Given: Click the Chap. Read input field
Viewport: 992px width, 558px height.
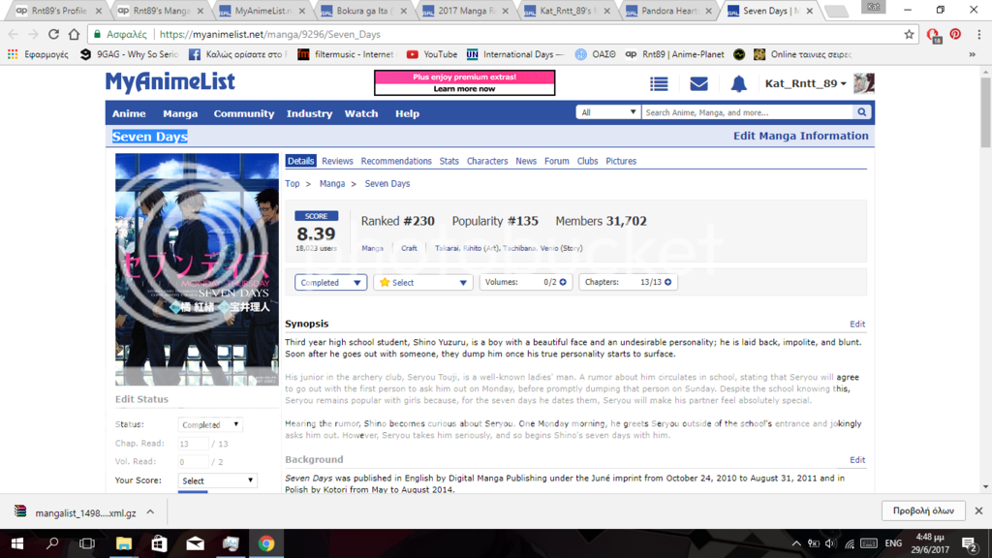Looking at the screenshot, I should point(193,444).
